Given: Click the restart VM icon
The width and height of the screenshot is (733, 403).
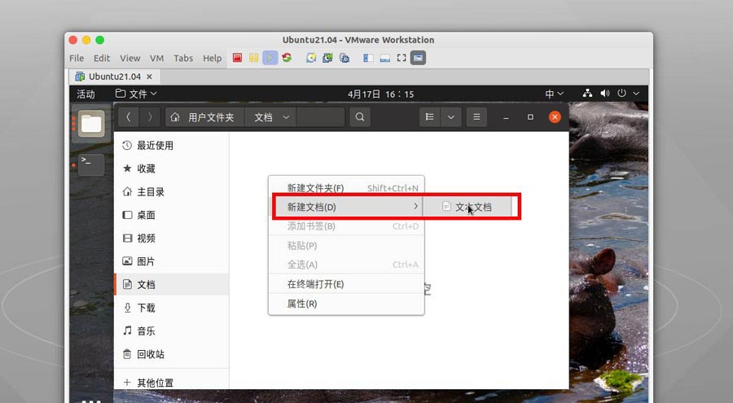Looking at the screenshot, I should tap(287, 58).
